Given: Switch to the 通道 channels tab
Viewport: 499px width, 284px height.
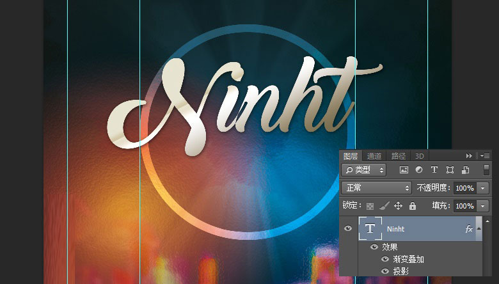Looking at the screenshot, I should click(374, 156).
